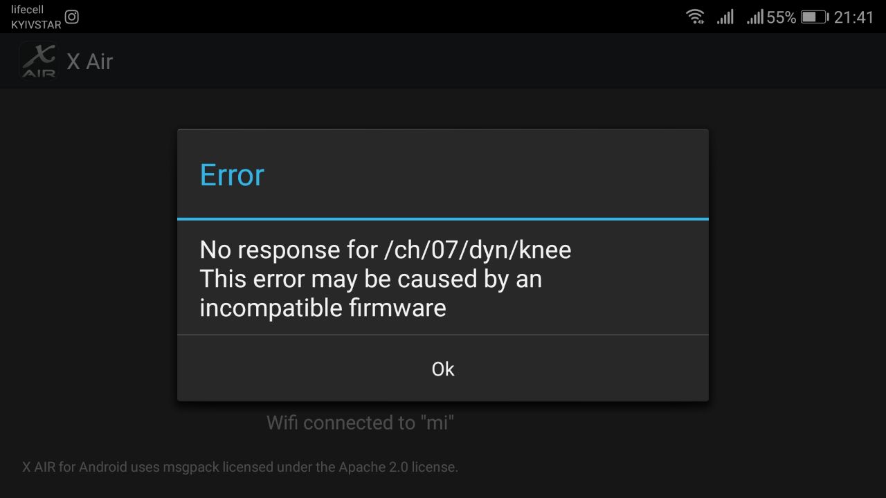Tap the first cellular signal bars icon
Viewport: 886px width, 498px height.
725,17
